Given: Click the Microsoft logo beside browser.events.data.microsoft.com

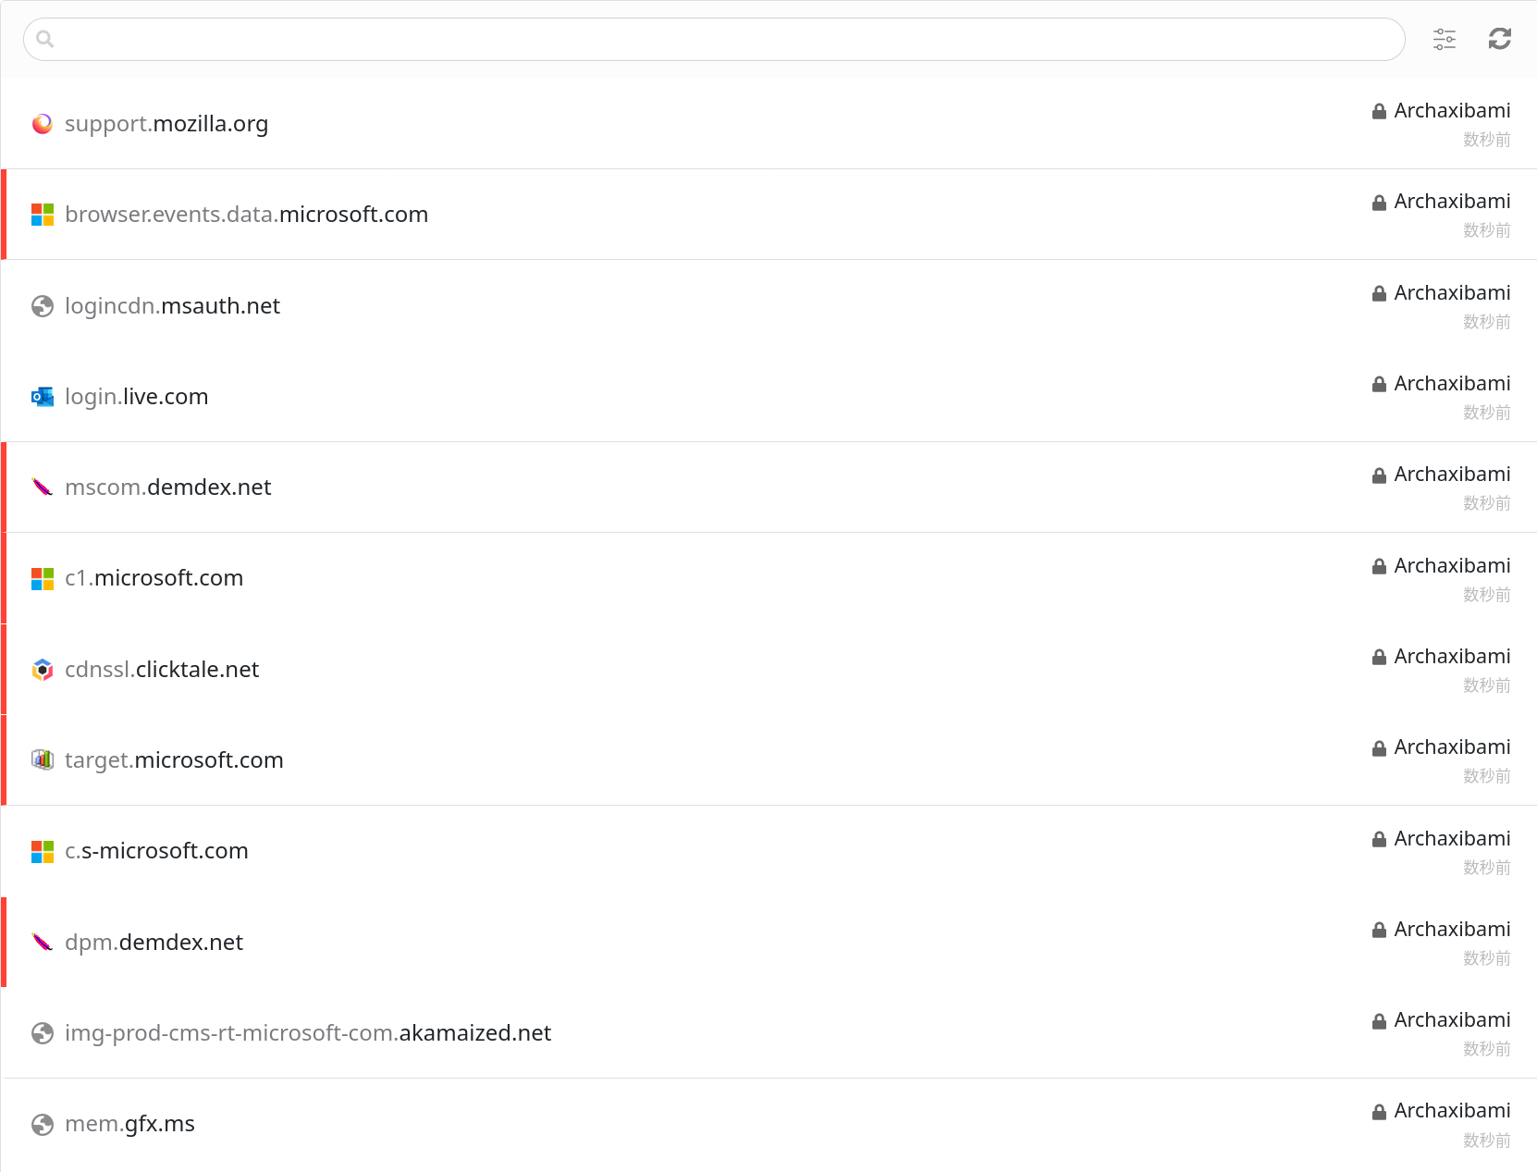Looking at the screenshot, I should pos(43,215).
